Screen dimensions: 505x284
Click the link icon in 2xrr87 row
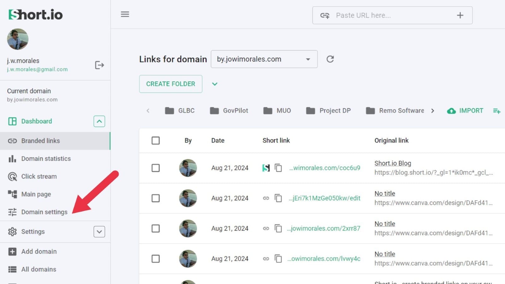tap(266, 228)
